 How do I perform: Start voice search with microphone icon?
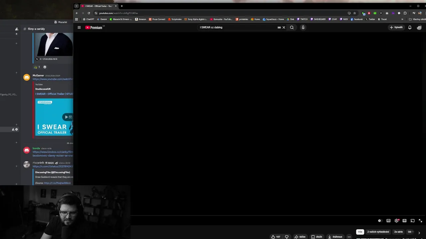303,28
